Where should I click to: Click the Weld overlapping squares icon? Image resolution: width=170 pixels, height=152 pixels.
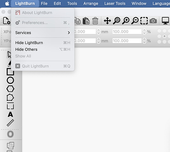pos(10,146)
